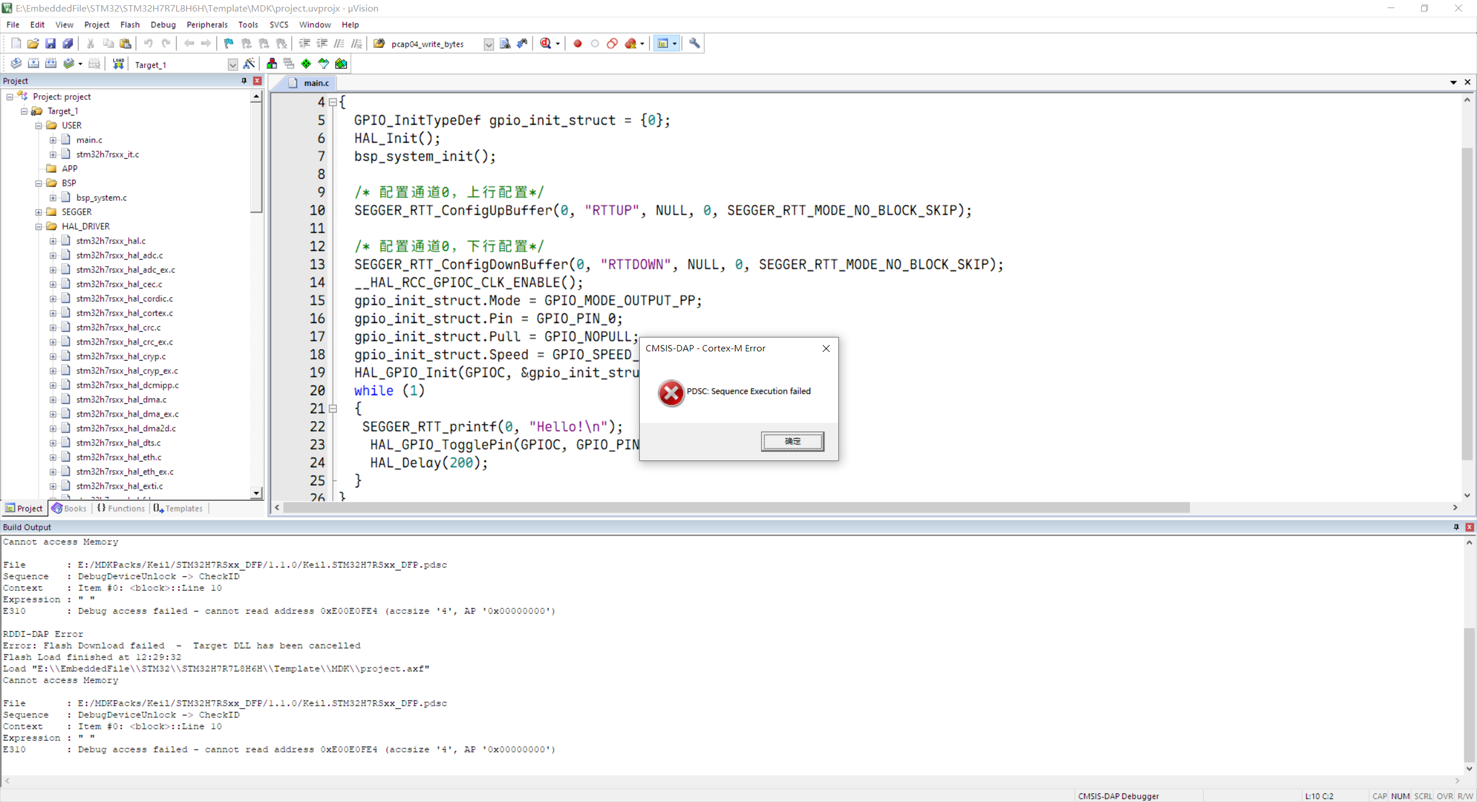Viewport: 1477px width, 802px height.
Task: Click Save All toolbar icon
Action: coord(68,43)
